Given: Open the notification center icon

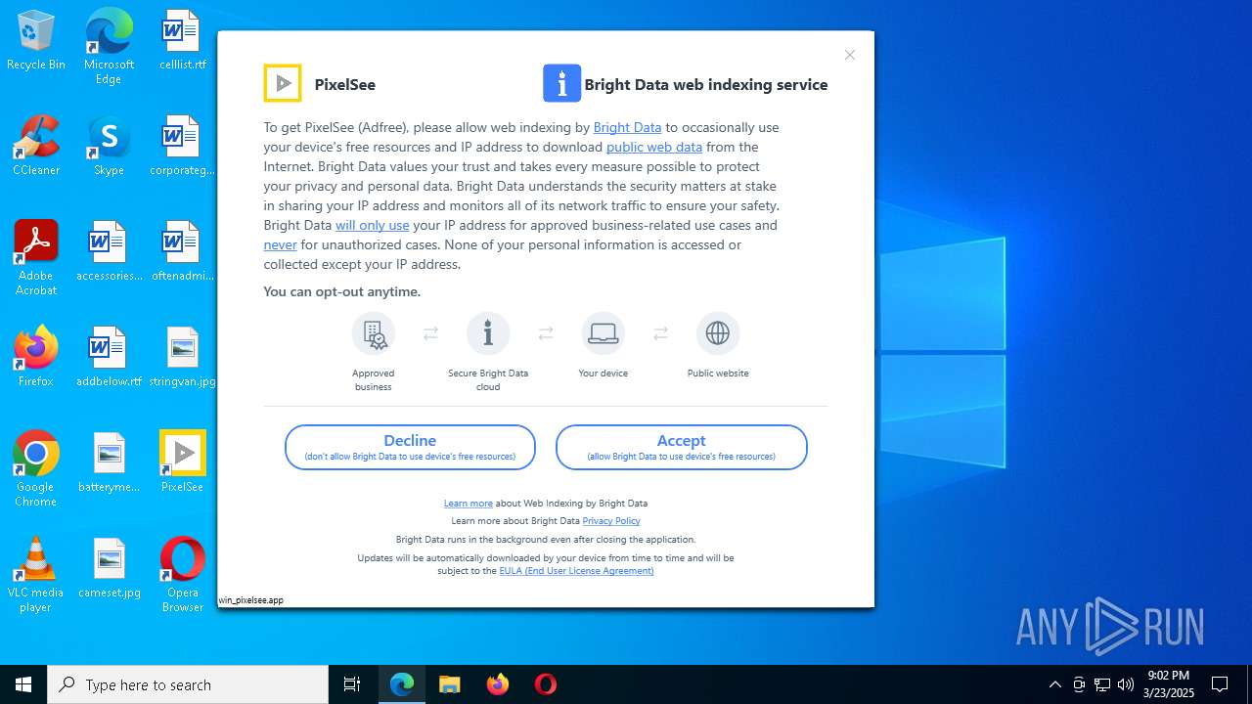Looking at the screenshot, I should coord(1220,684).
